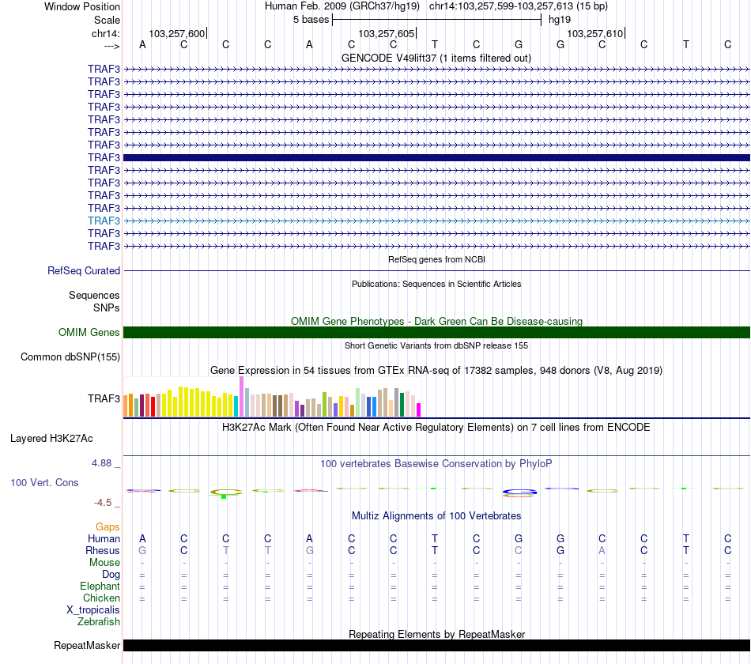Click the ---> sequence direction arrow label
Screen dimensions: 751x664
pos(112,46)
